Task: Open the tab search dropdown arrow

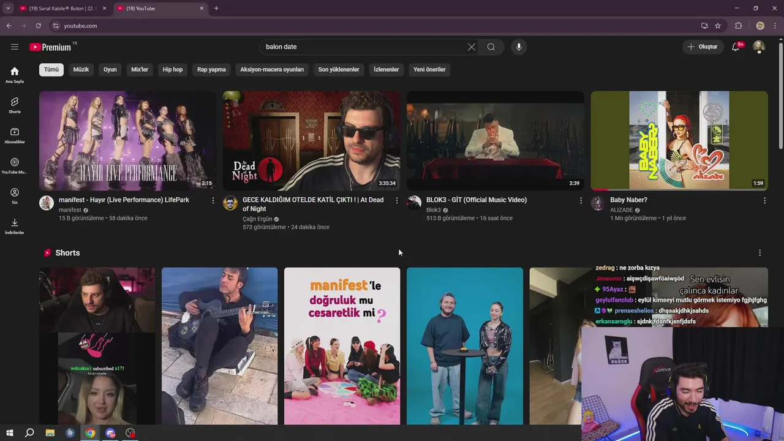Action: coord(7,9)
